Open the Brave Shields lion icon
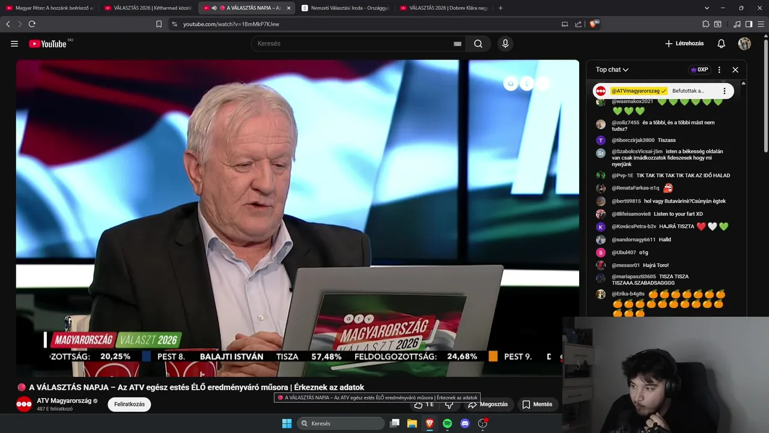Image resolution: width=769 pixels, height=433 pixels. point(594,24)
